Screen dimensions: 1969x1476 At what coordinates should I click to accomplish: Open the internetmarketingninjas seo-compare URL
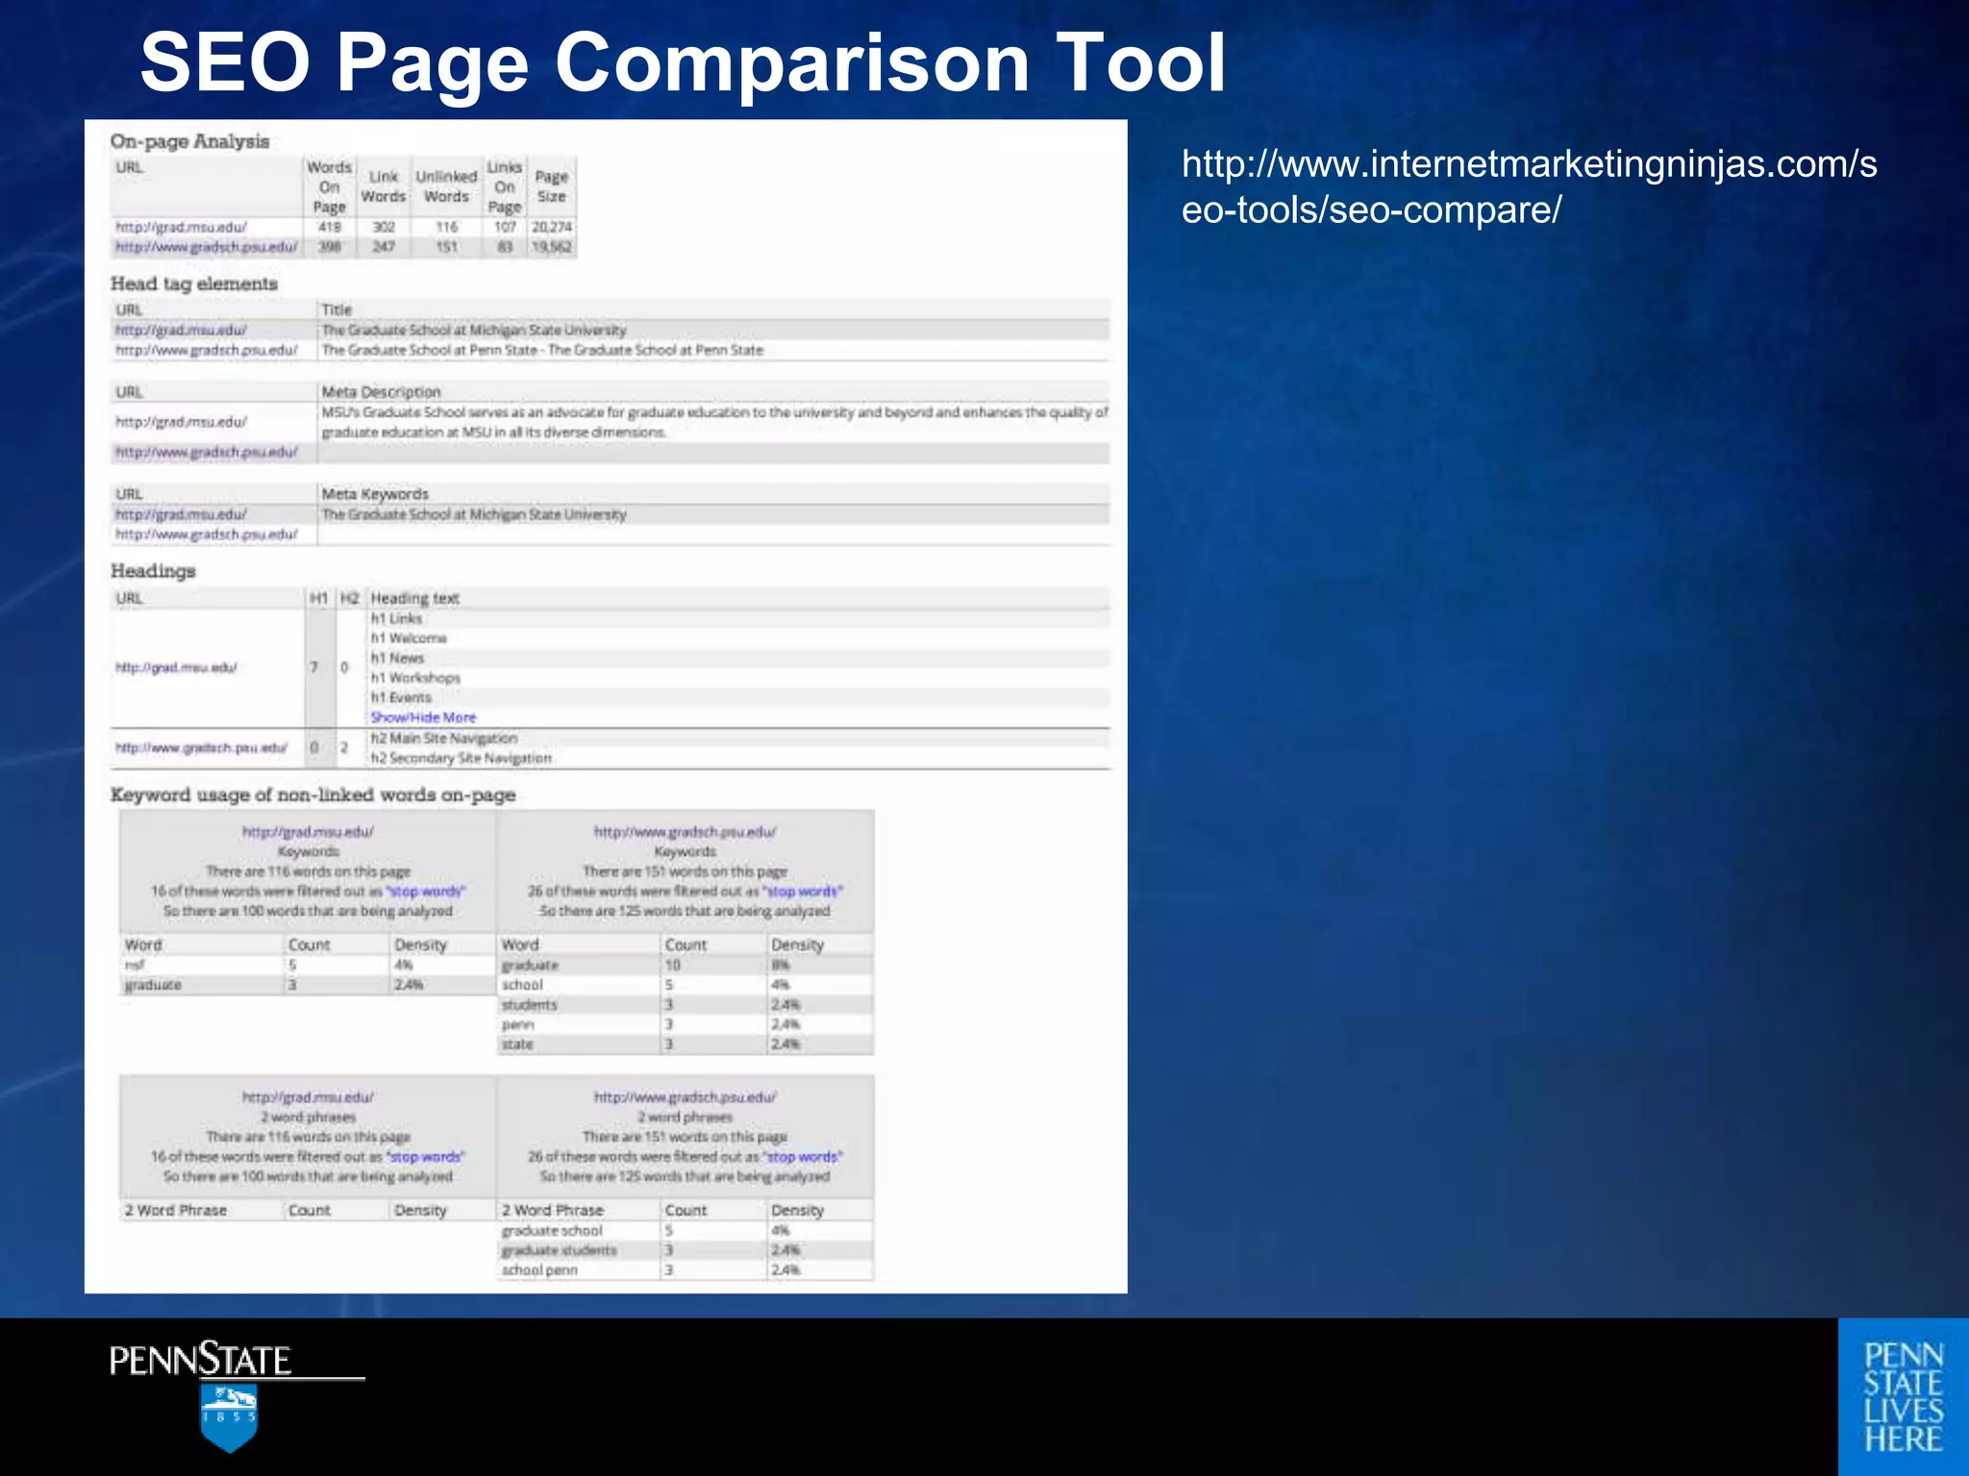coord(1529,186)
